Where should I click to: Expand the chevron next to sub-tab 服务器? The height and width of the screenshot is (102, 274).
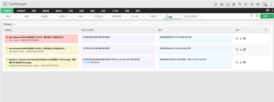tap(53, 16)
